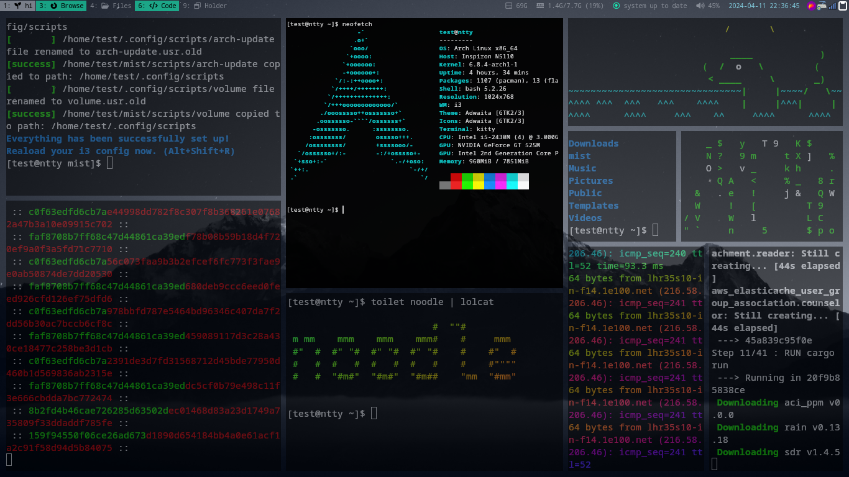The width and height of the screenshot is (849, 477).
Task: Go to workspace 6: Code
Action: pos(157,6)
